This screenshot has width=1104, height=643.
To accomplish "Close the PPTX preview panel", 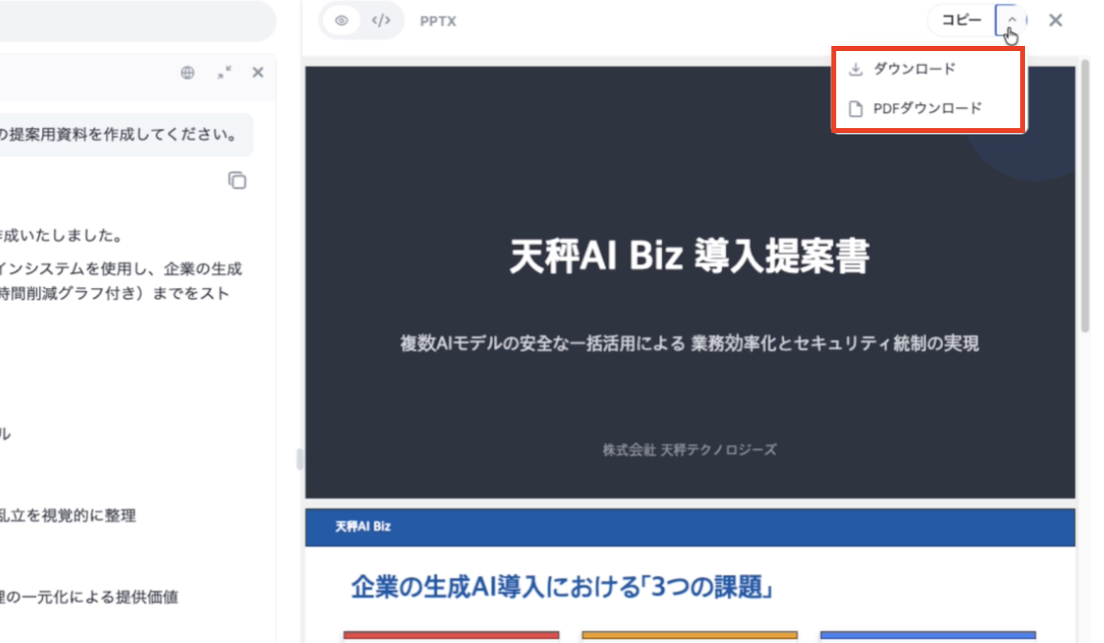I will pyautogui.click(x=1056, y=20).
